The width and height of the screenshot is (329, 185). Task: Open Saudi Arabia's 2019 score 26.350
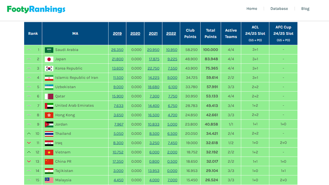117,50
